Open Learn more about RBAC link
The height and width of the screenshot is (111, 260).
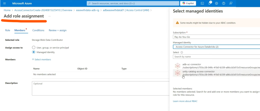pos(185,101)
